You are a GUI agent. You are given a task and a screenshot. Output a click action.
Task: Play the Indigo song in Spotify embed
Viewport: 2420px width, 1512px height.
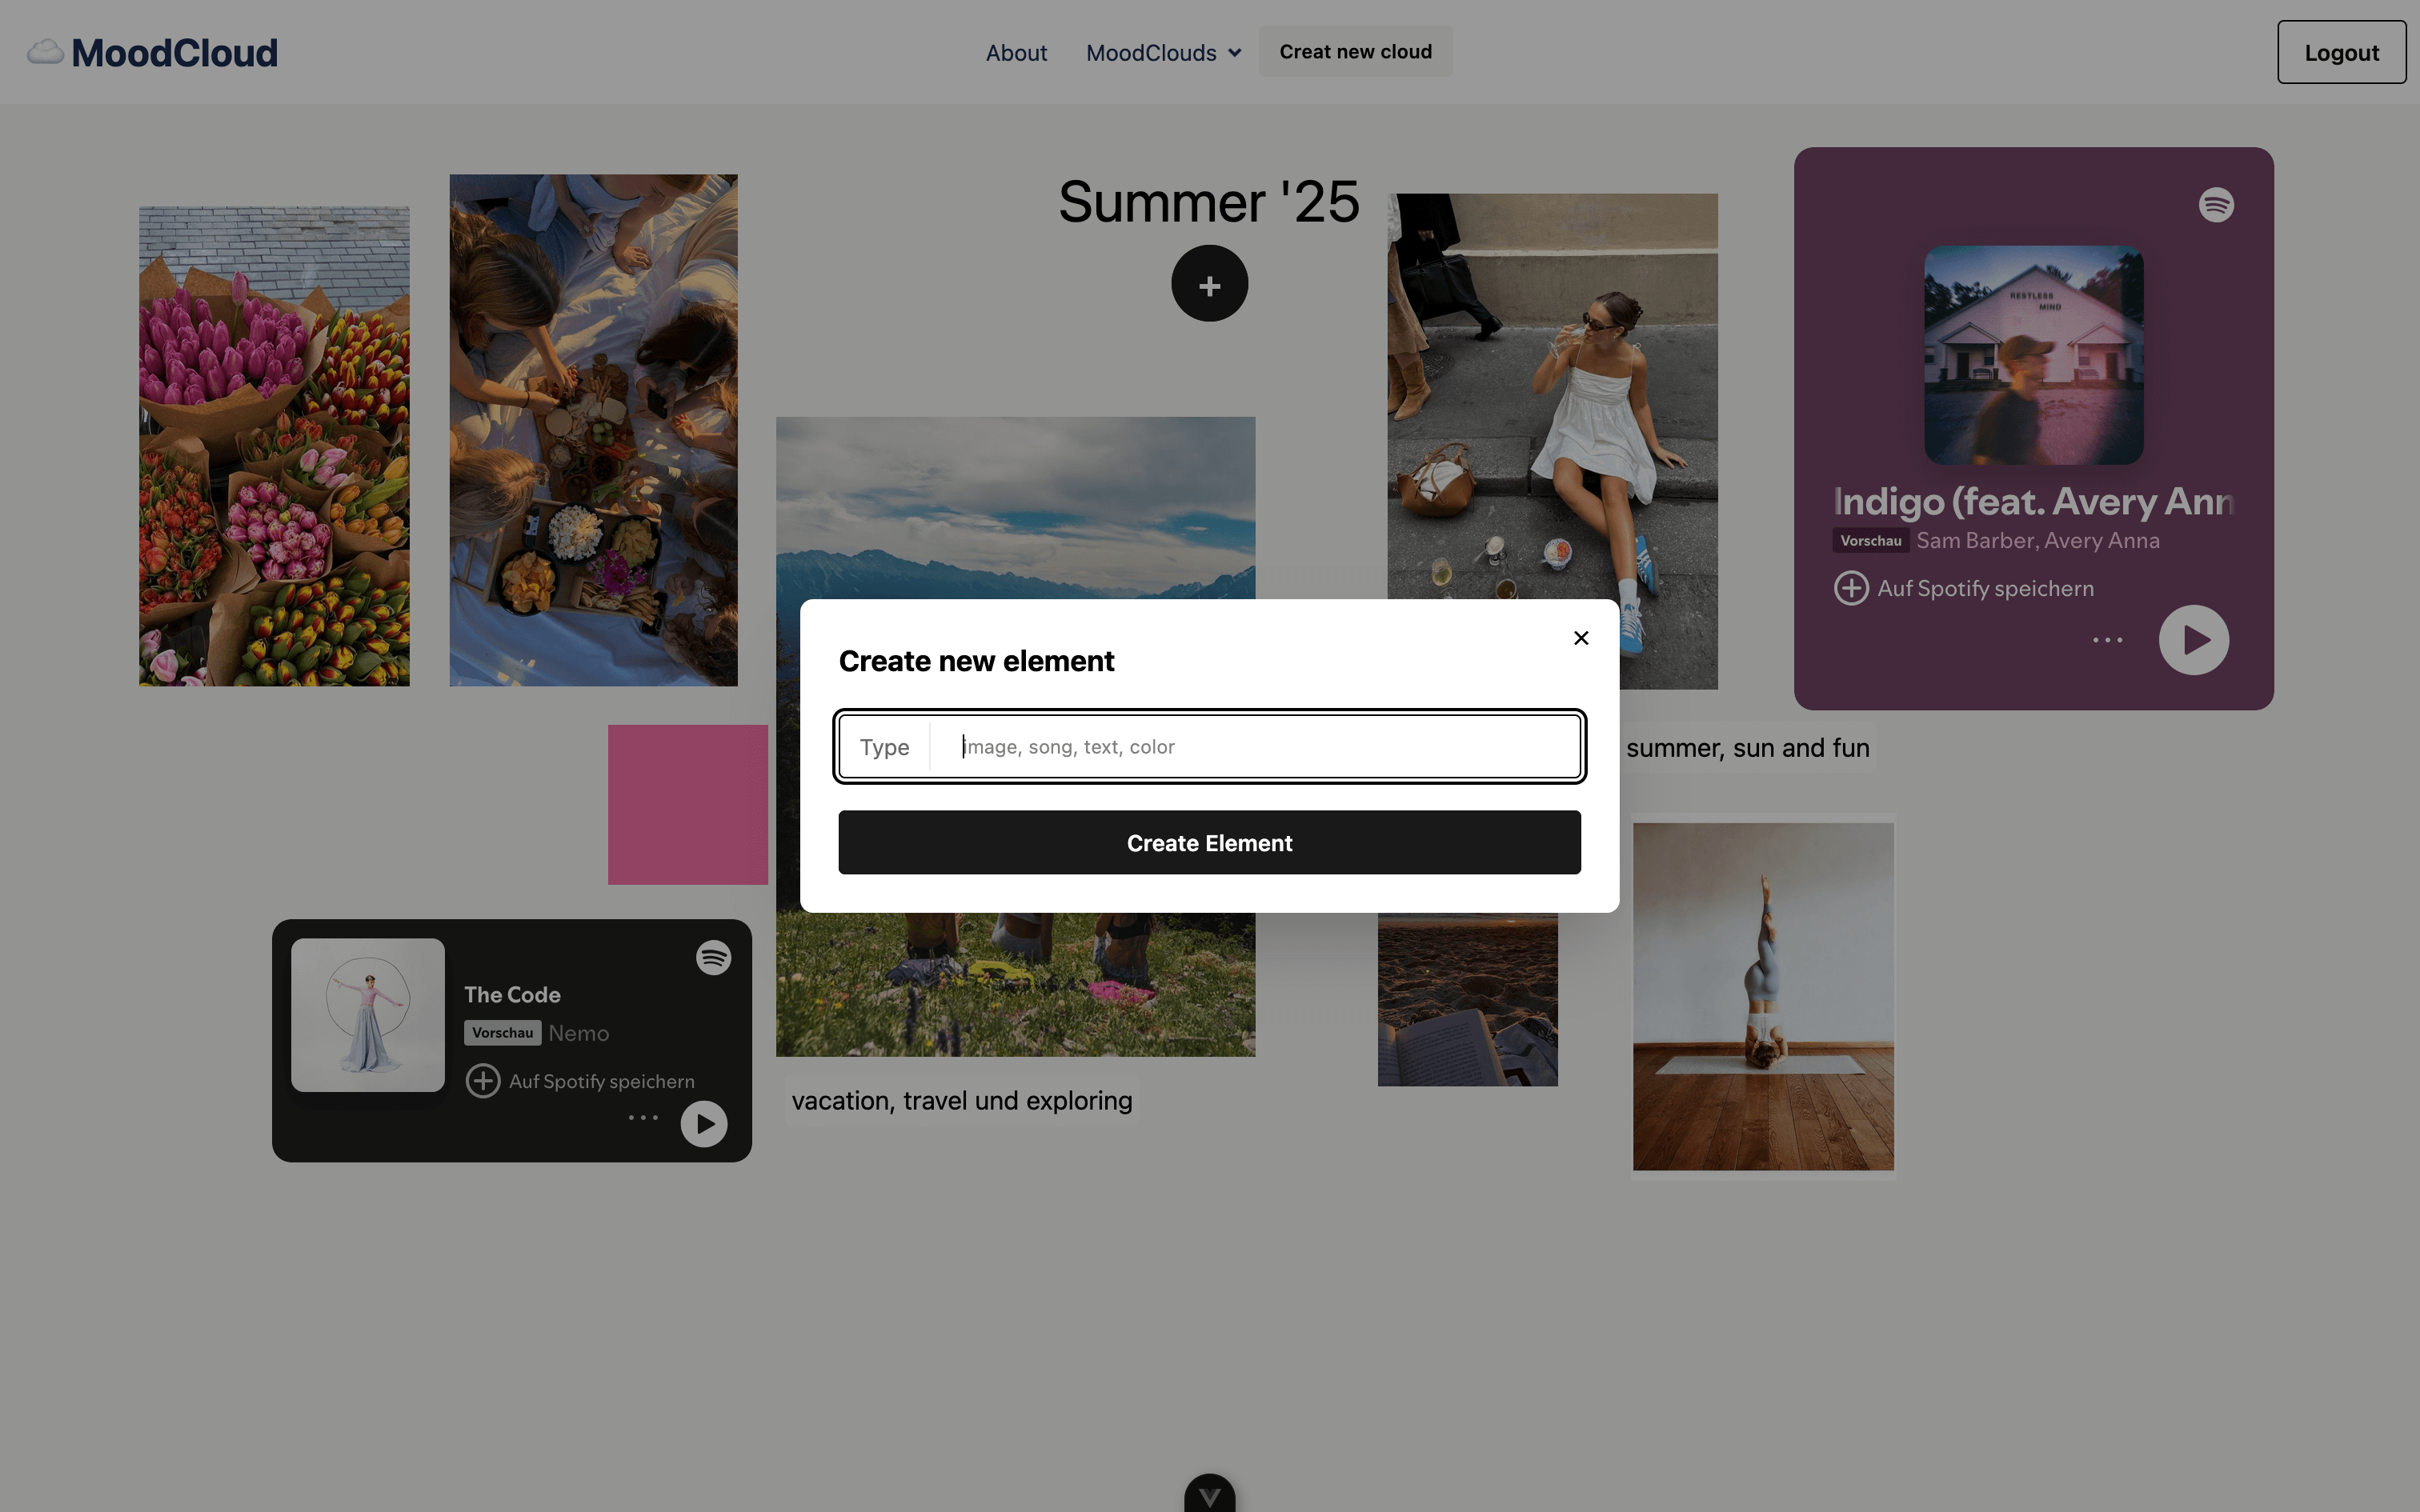click(2194, 640)
